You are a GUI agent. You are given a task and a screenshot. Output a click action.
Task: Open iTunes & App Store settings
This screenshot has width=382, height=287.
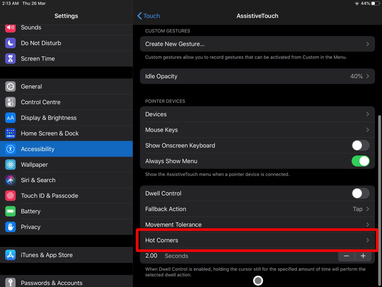66,255
